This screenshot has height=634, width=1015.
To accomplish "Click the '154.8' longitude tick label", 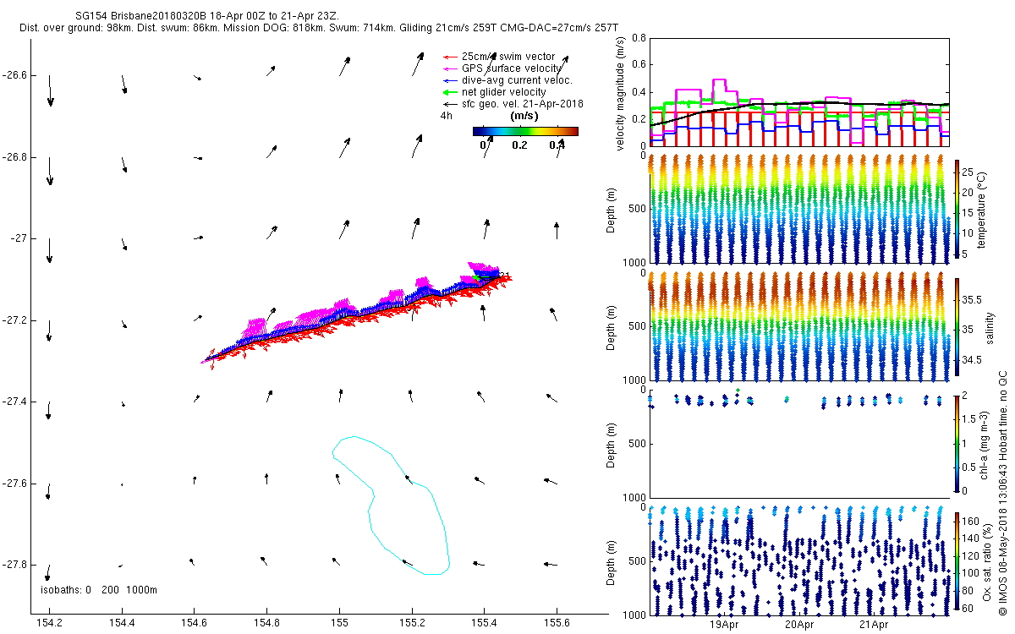I will click(266, 622).
